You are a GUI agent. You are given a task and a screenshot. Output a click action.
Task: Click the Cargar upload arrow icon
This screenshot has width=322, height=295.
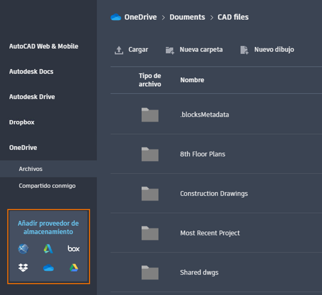coord(118,50)
